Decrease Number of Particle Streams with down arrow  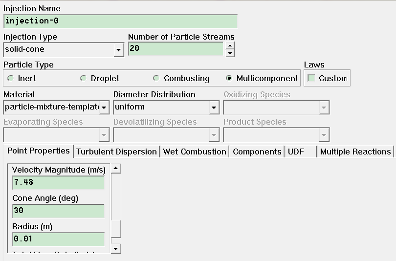pos(230,53)
